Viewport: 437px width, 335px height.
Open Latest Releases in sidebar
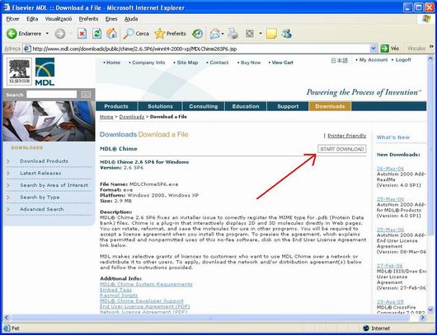pyautogui.click(x=40, y=173)
